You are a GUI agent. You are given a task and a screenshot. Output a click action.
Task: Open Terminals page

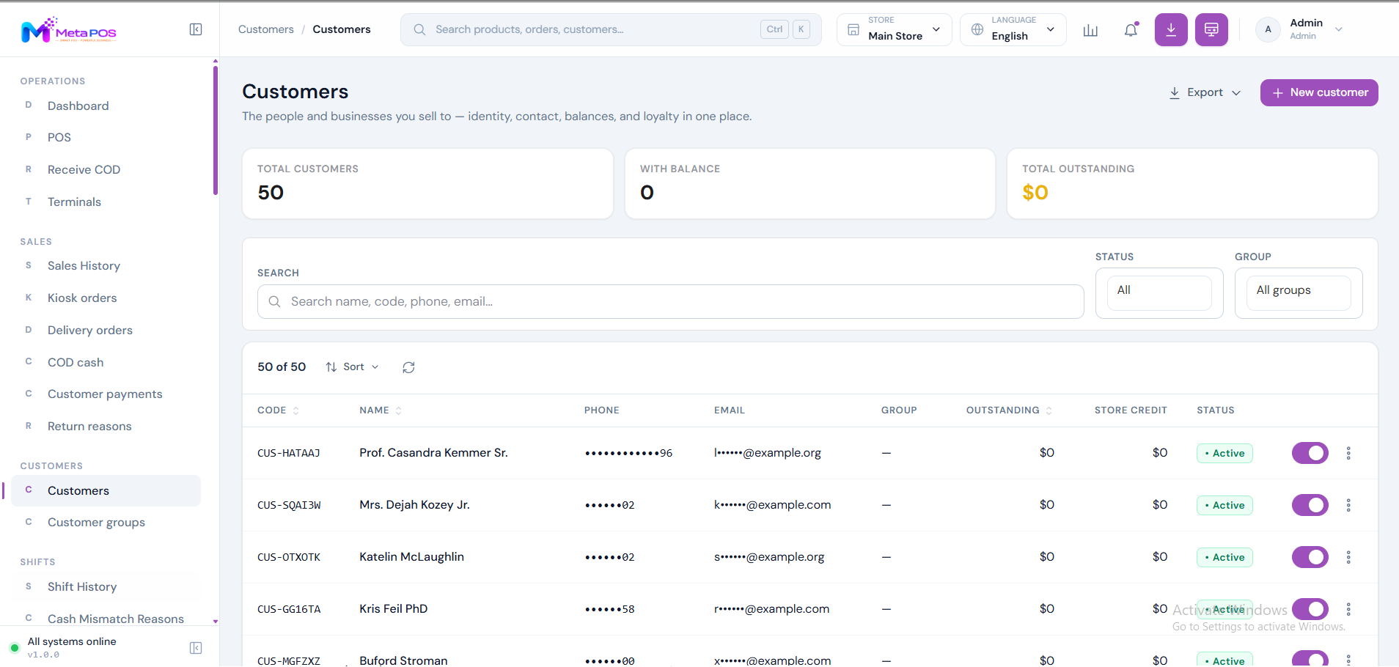pos(106,202)
